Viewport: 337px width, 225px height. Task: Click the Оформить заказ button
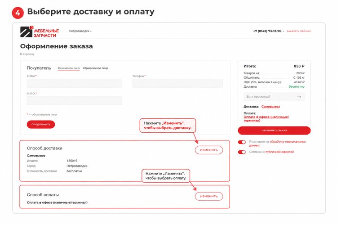[274, 130]
